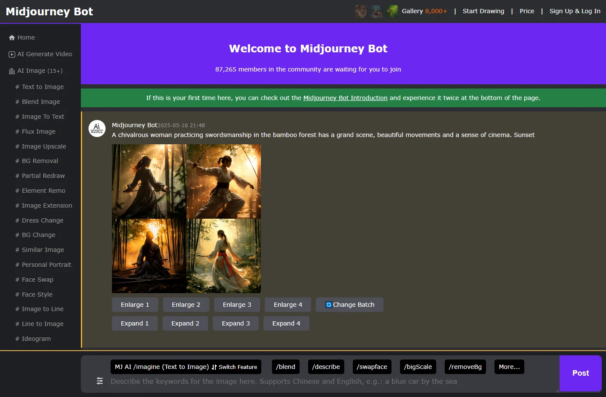
Task: Click the Enlarge 4 button
Action: point(288,305)
